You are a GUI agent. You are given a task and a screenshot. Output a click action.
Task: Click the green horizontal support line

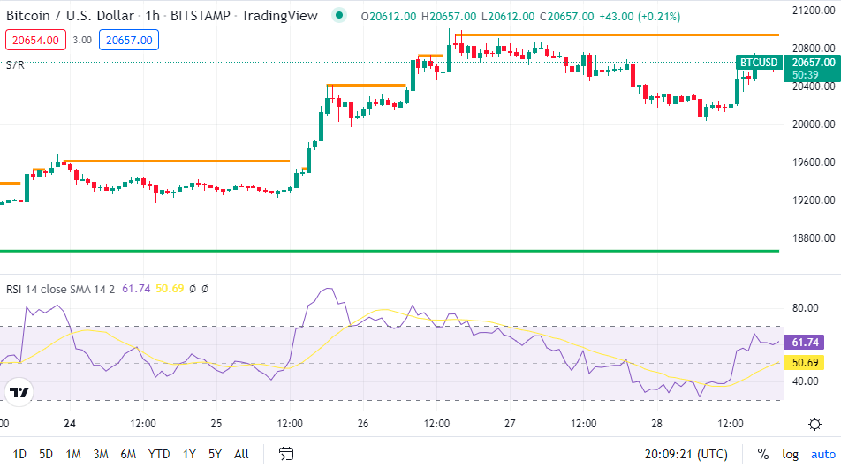[x=390, y=251]
